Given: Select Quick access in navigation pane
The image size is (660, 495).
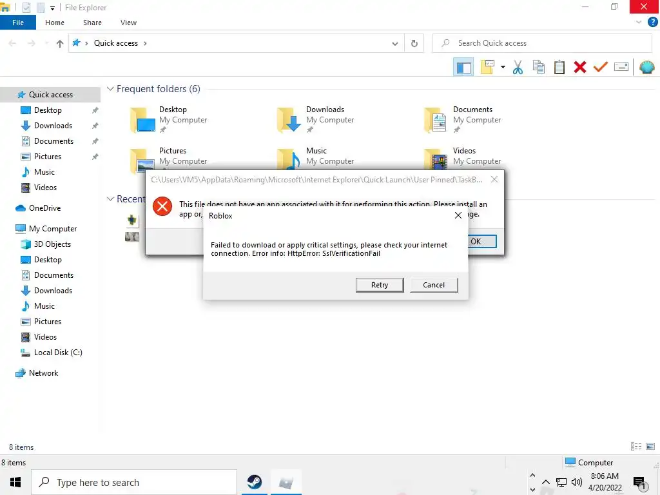Looking at the screenshot, I should (x=50, y=95).
